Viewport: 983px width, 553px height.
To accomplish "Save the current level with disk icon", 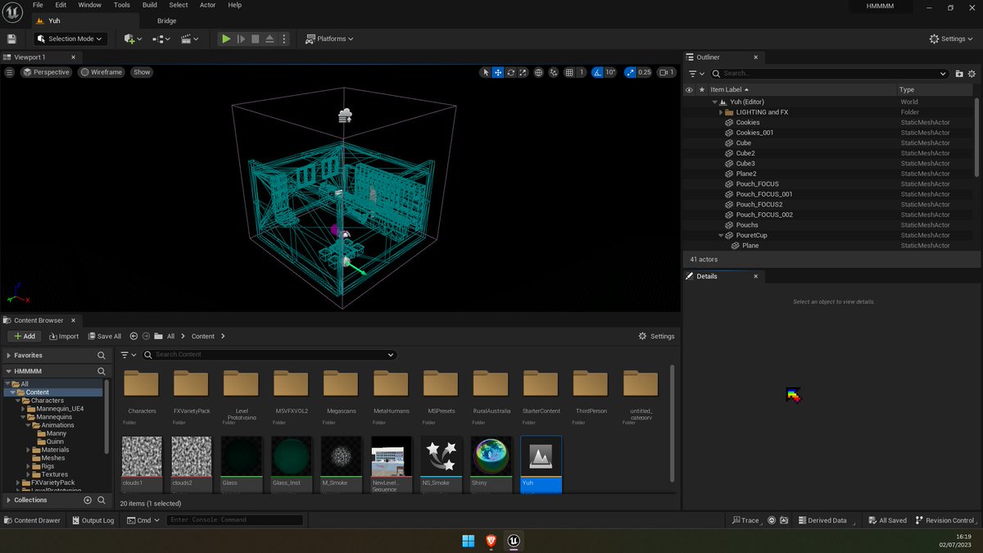I will coord(11,39).
